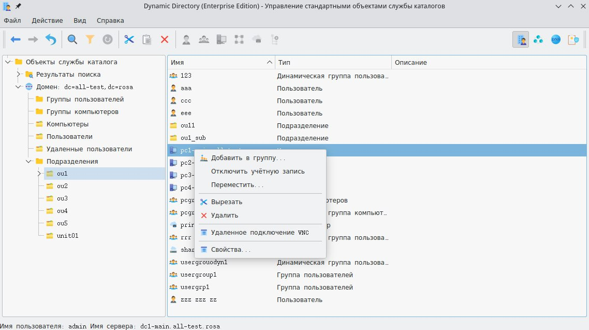
Task: Click the magnifying glass search icon
Action: (72, 39)
